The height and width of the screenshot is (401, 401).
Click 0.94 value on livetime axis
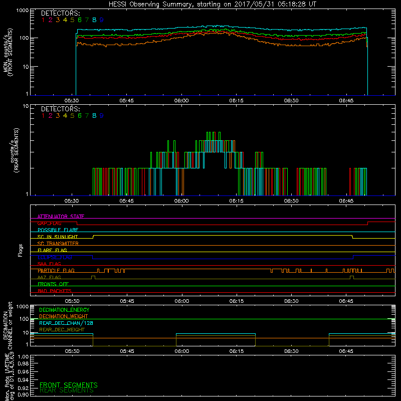[x=23, y=380]
